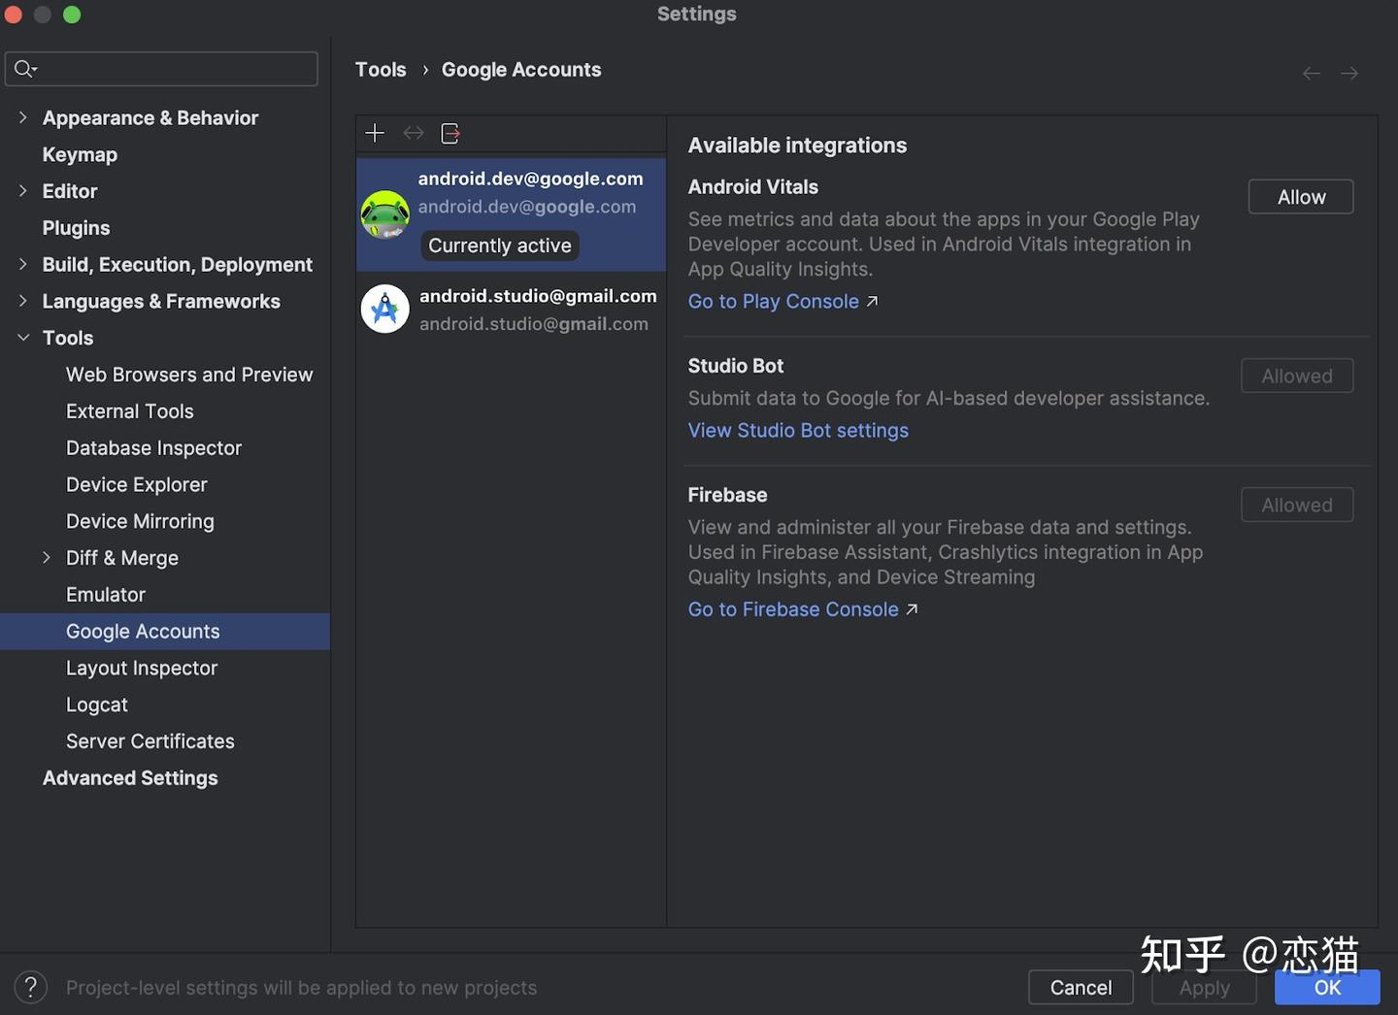Expand Diff & Merge

click(46, 558)
